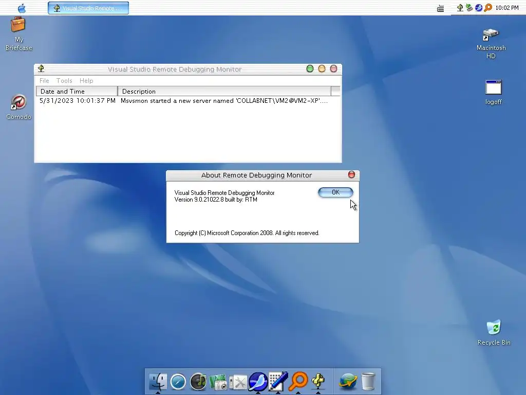Check the 10:02 PM clock
526x395 pixels.
point(507,8)
